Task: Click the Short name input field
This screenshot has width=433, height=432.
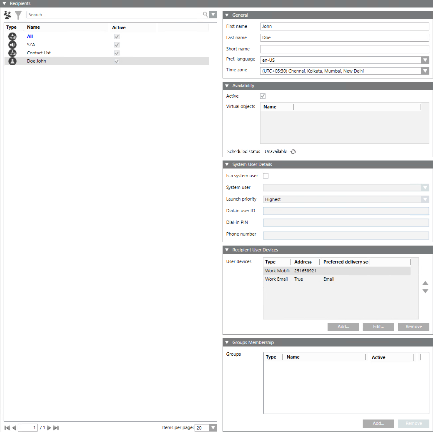Action: tap(344, 49)
